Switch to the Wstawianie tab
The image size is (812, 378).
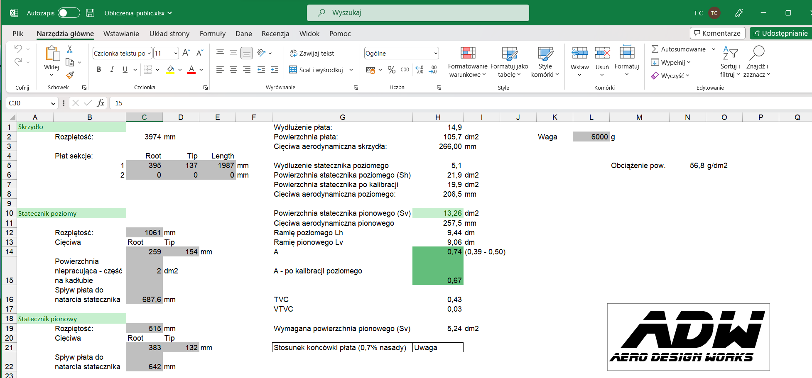tap(121, 34)
